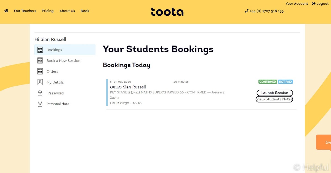Click the Bookings list icon in sidebar
331x173 pixels.
(x=40, y=50)
